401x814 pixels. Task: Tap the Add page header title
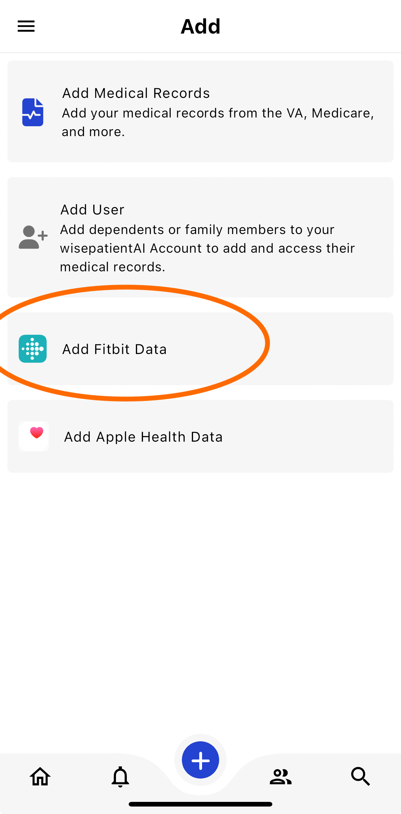click(200, 26)
